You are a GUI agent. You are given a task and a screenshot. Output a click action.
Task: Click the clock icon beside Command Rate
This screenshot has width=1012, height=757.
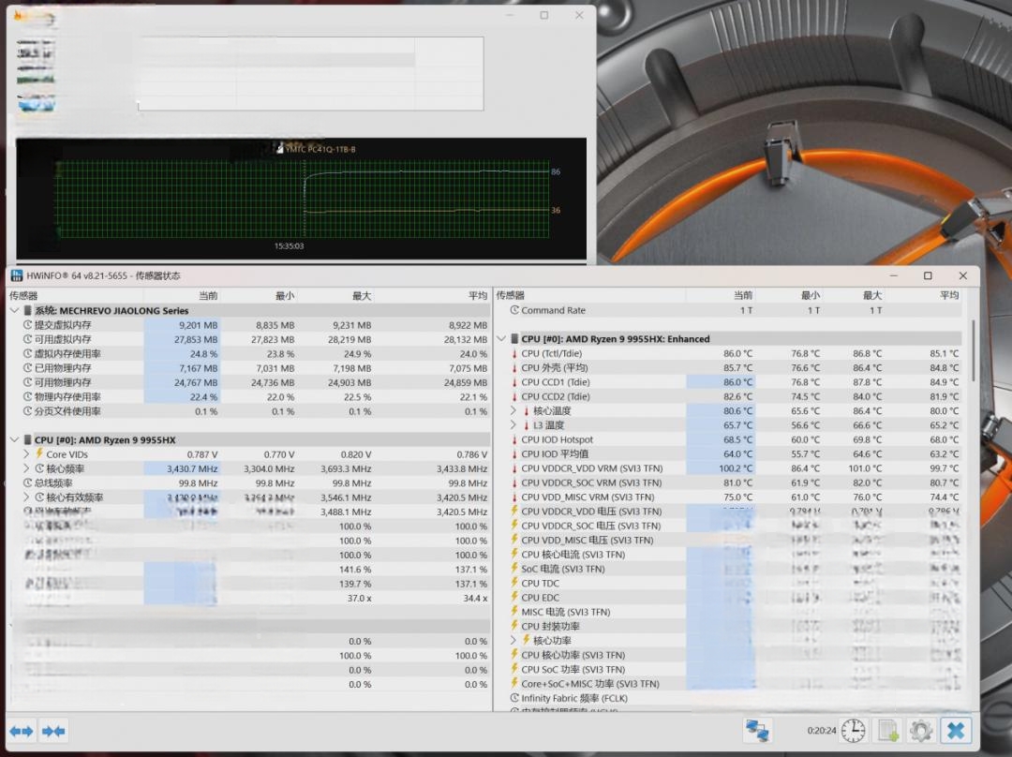tap(514, 310)
